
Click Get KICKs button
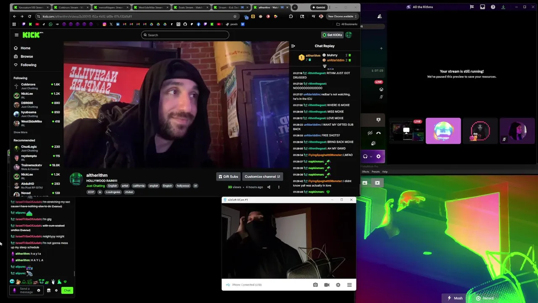tap(332, 35)
